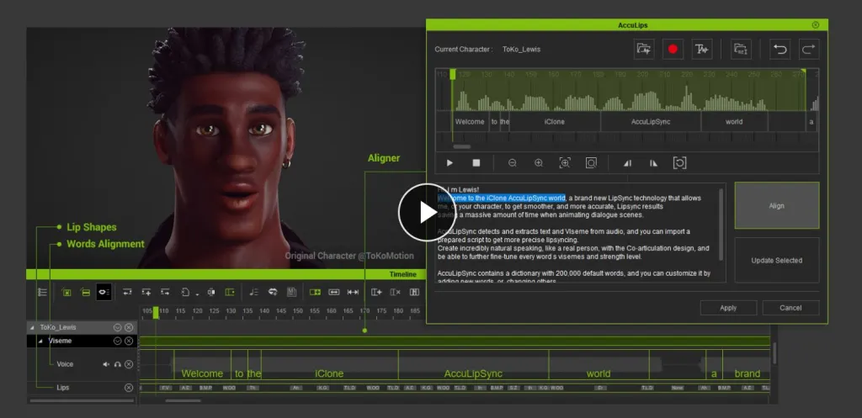Screen dimensions: 862x418
Task: Select the 'AccuLipSync' word segment in AccuLips
Action: click(651, 122)
